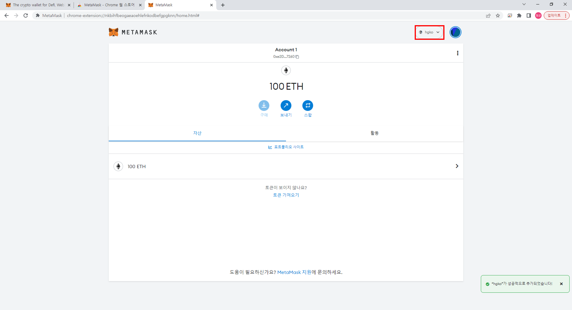The image size is (572, 310).
Task: Open the Portfolio site (포트폴리오 사이트) link
Action: pos(286,147)
